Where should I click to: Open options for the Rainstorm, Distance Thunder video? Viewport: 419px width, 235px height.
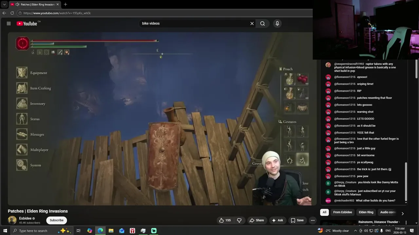tap(406, 223)
